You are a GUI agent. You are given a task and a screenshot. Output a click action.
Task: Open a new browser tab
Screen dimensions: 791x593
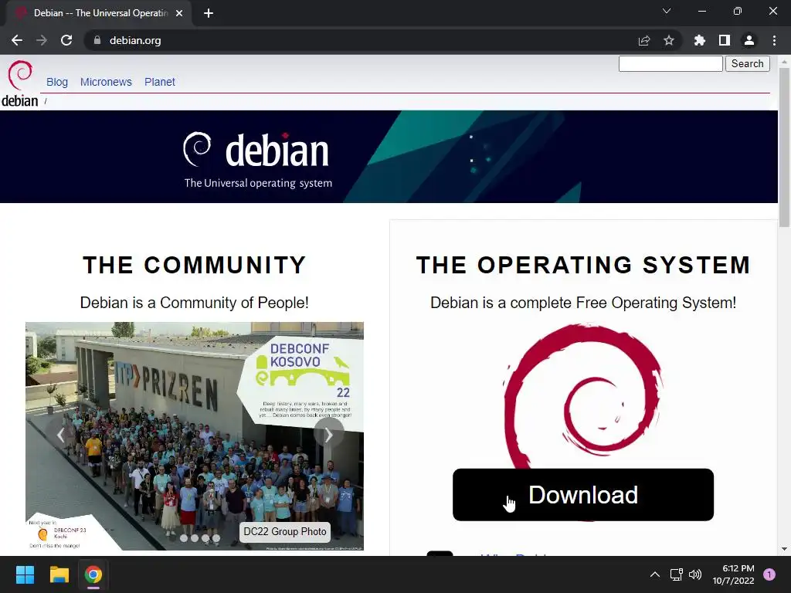(209, 13)
